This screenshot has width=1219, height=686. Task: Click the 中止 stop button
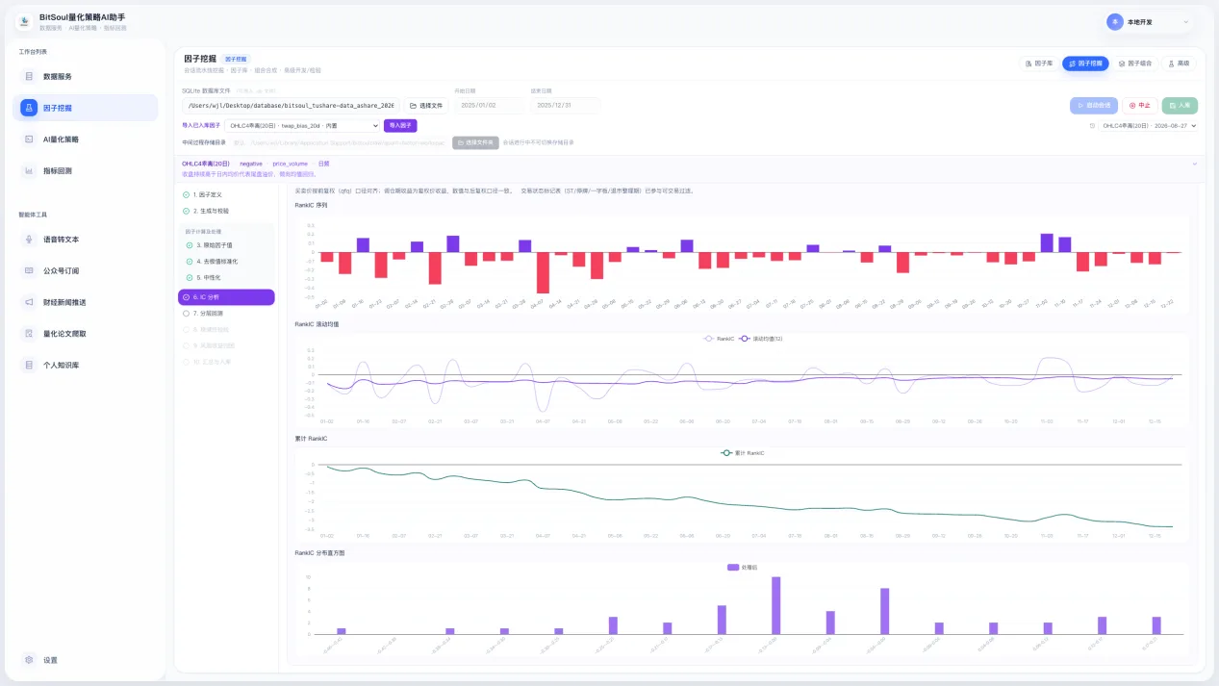pyautogui.click(x=1140, y=106)
